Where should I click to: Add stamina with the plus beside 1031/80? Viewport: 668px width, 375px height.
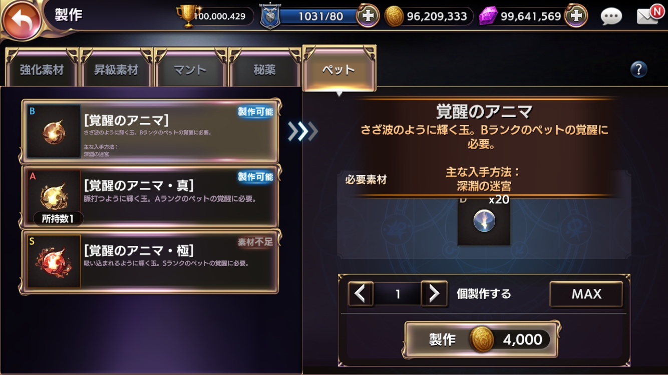point(368,16)
